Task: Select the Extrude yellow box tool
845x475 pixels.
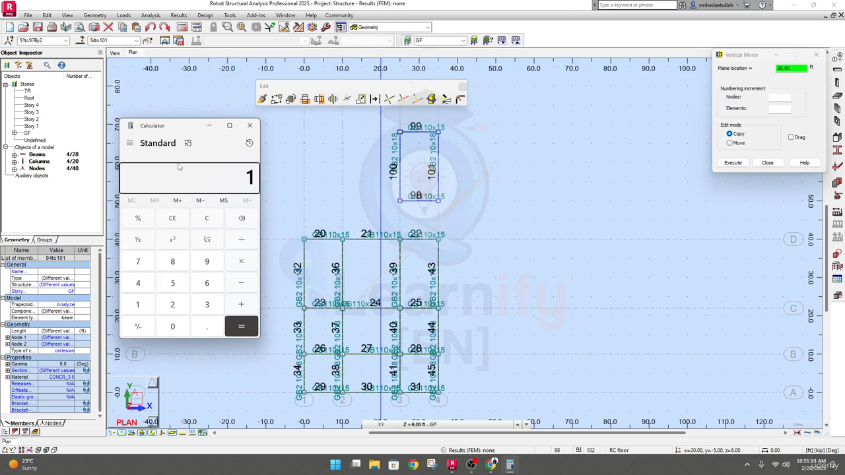Action: [431, 99]
